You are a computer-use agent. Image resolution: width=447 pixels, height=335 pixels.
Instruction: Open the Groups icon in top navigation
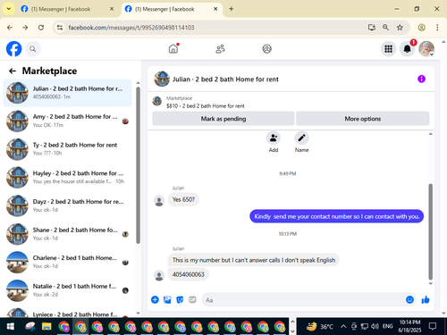tap(266, 49)
